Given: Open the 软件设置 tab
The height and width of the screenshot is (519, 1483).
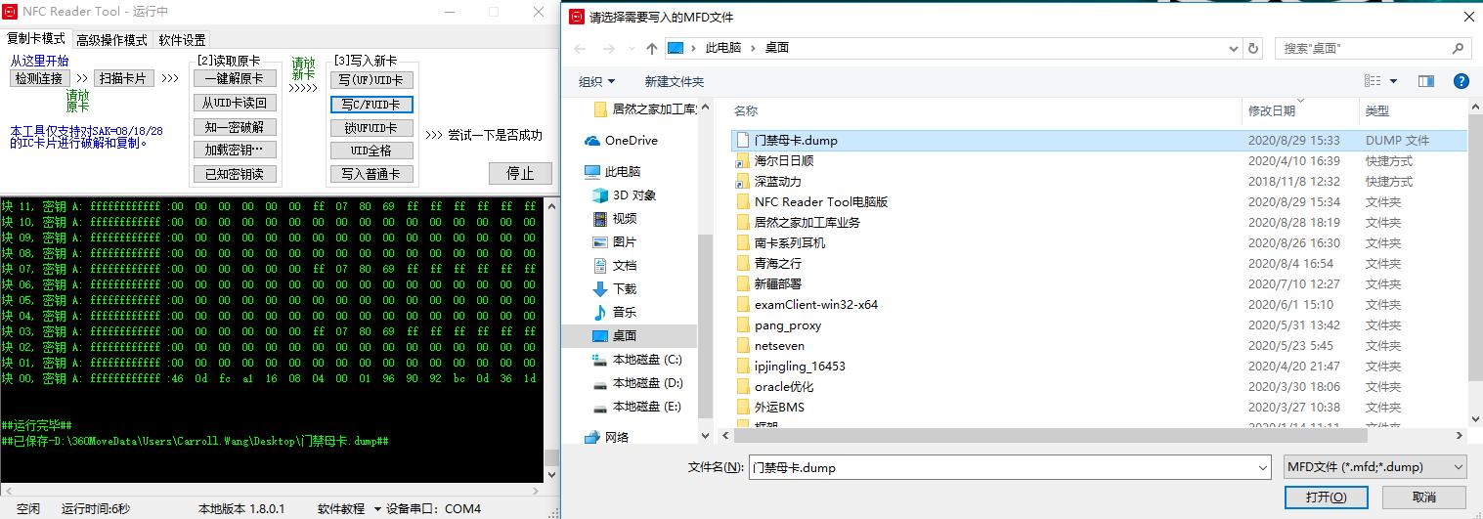Looking at the screenshot, I should pyautogui.click(x=183, y=40).
